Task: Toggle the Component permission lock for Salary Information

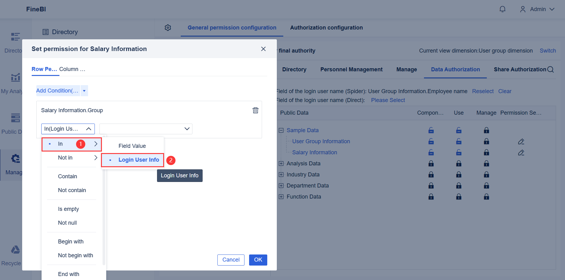Action: [431, 152]
